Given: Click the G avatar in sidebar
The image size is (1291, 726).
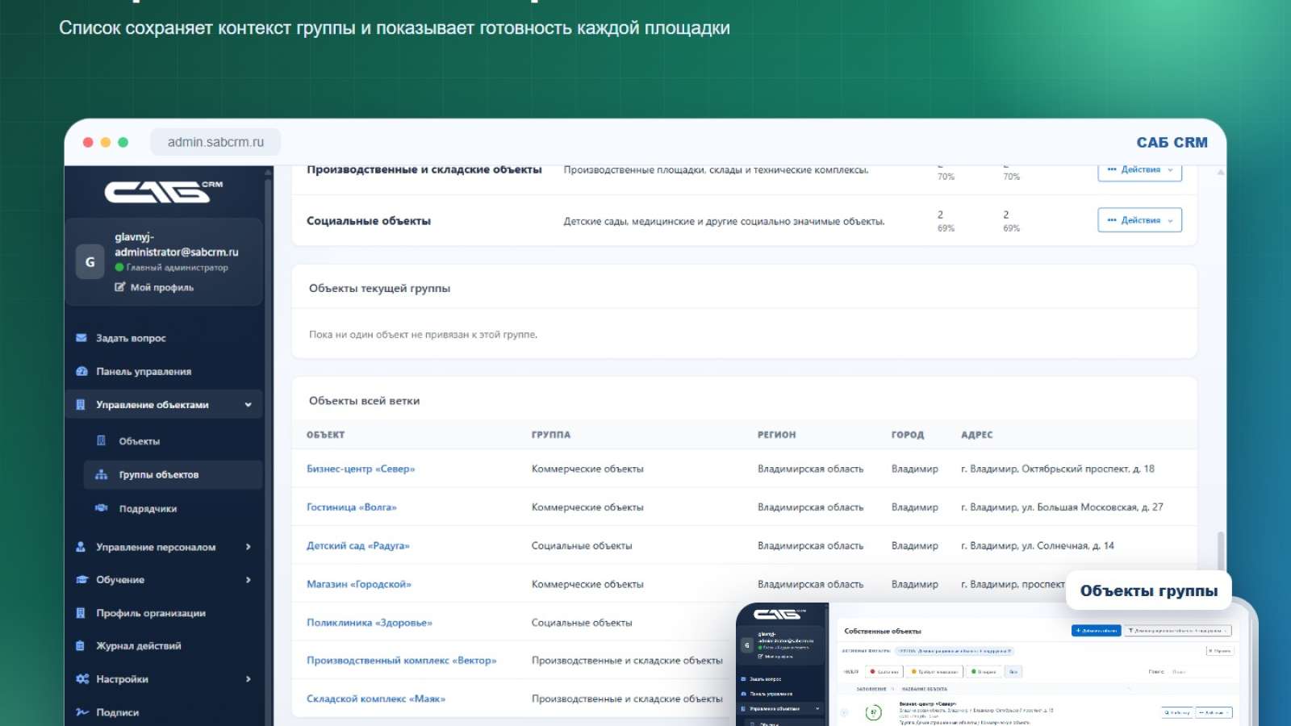Looking at the screenshot, I should coord(90,262).
